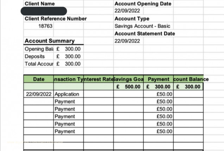Image resolution: width=224 pixels, height=151 pixels.
Task: Select the Savings Goal column header
Action: (128, 79)
